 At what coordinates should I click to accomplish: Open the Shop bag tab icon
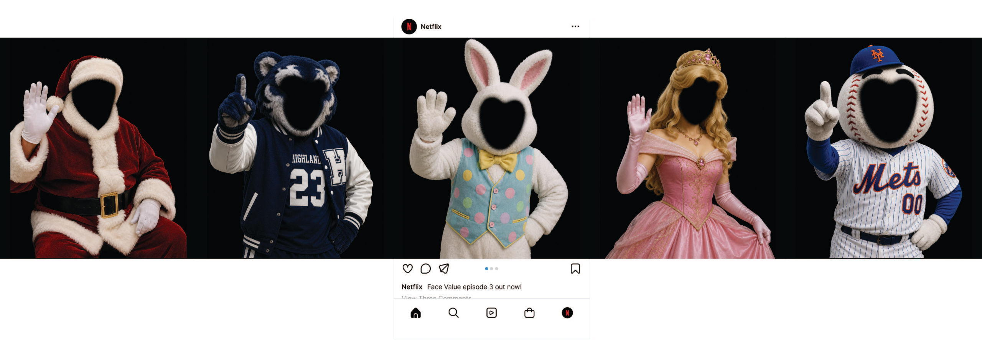tap(529, 313)
